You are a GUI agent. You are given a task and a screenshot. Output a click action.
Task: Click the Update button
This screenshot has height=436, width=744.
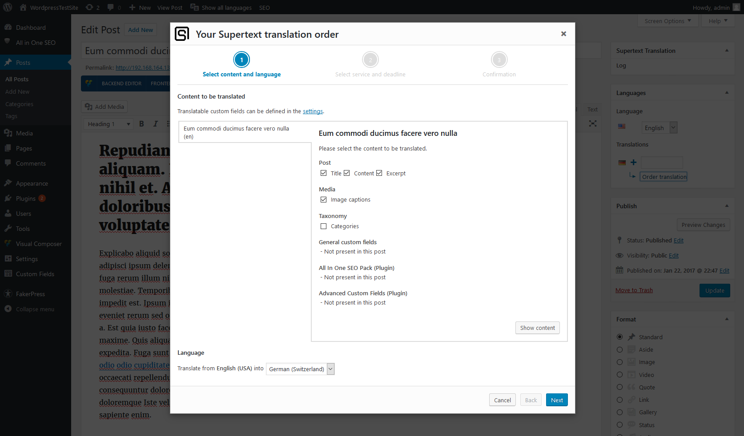(715, 290)
